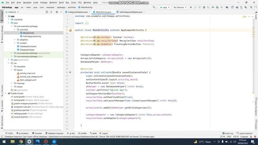
Task: Open Google Chrome from taskbar
Action: point(21,141)
